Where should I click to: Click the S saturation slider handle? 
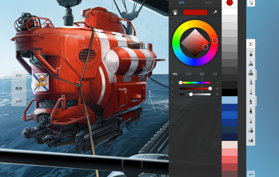tap(210, 88)
